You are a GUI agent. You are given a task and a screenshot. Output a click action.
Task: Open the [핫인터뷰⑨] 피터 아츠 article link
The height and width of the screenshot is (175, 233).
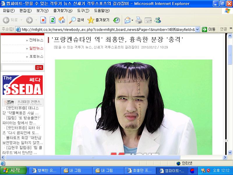point(21,130)
